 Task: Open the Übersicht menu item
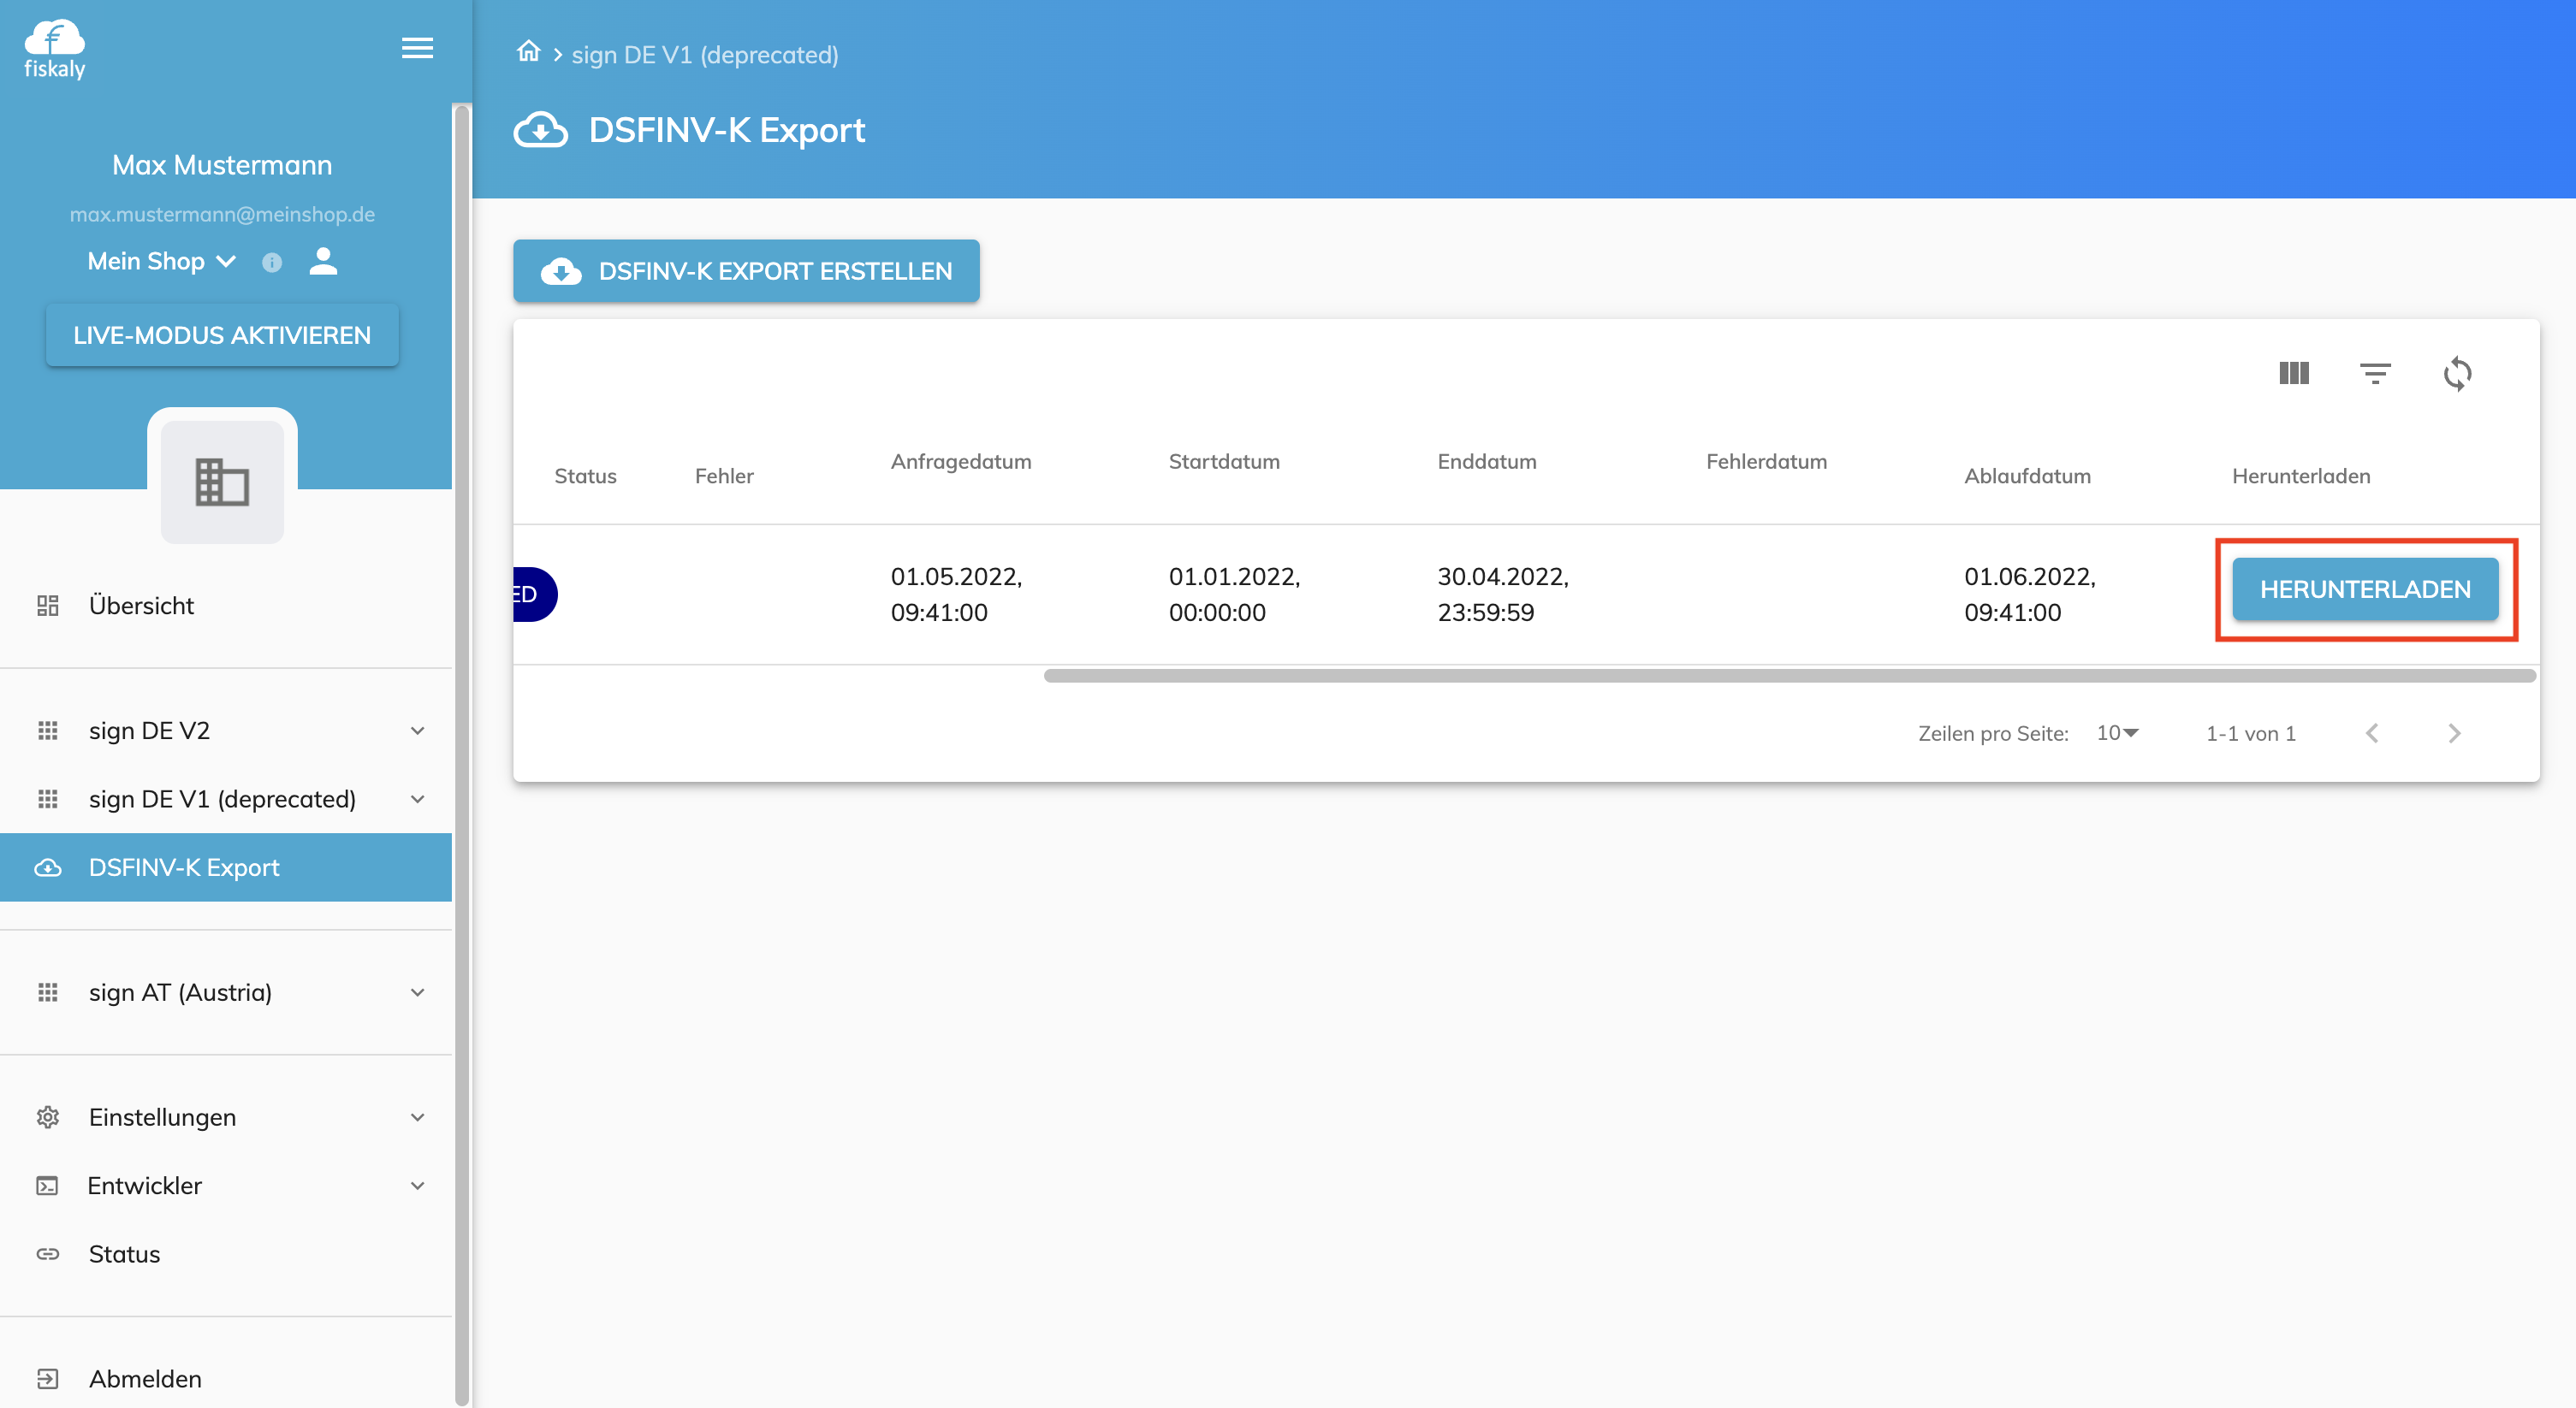[141, 606]
